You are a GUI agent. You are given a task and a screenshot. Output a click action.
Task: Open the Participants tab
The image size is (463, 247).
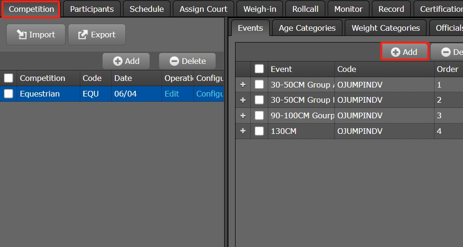click(92, 9)
